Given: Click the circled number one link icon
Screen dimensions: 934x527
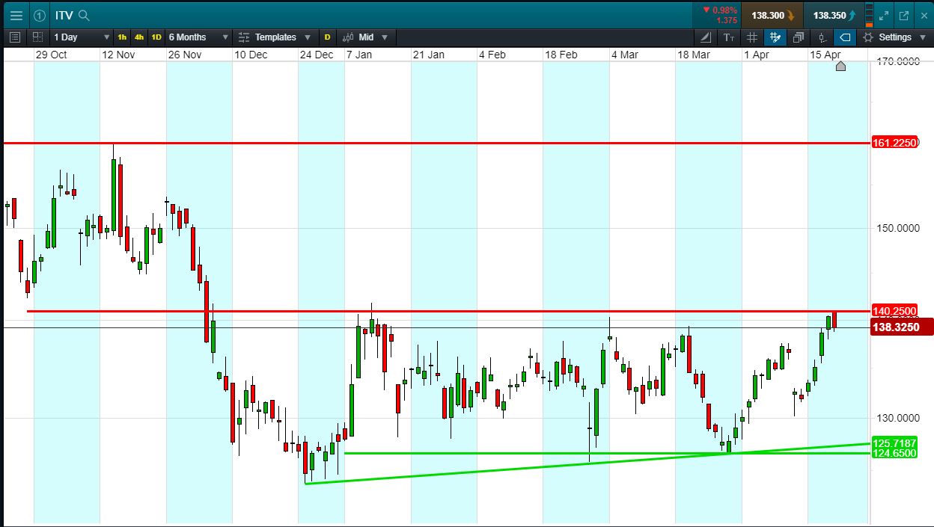Looking at the screenshot, I should [40, 15].
